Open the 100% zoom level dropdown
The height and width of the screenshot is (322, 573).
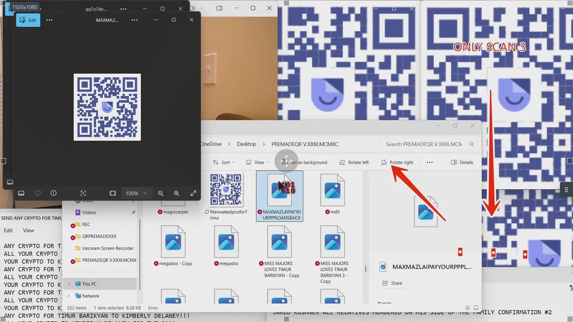click(x=136, y=193)
